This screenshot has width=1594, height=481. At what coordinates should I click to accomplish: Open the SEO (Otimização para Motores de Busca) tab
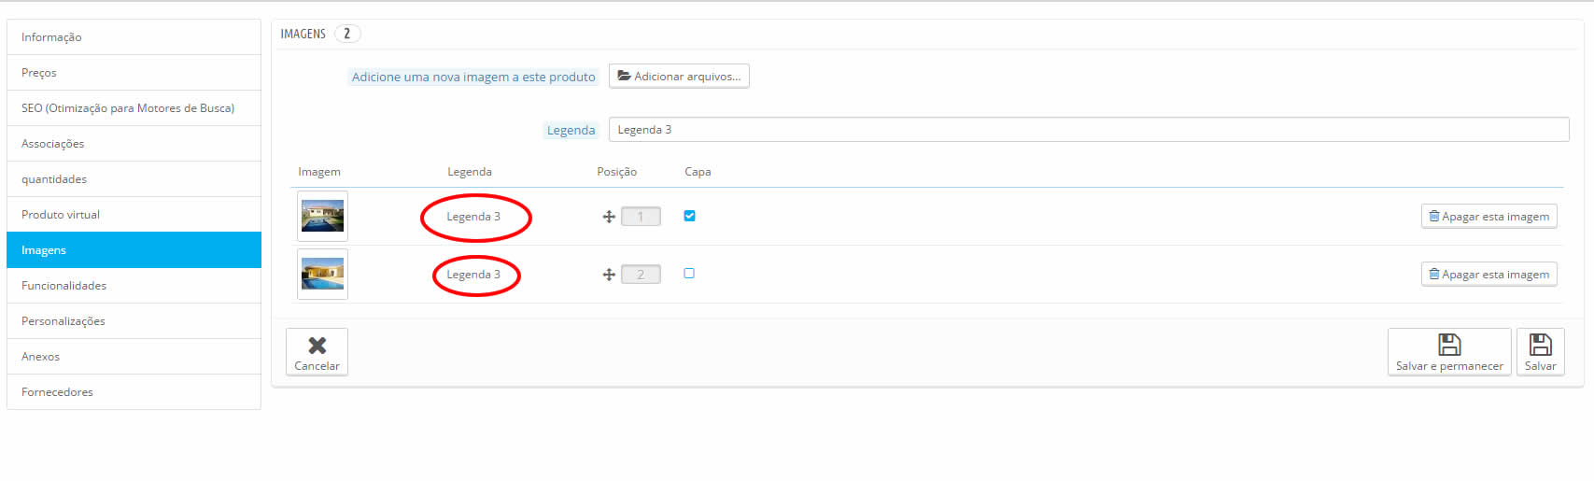pyautogui.click(x=134, y=108)
